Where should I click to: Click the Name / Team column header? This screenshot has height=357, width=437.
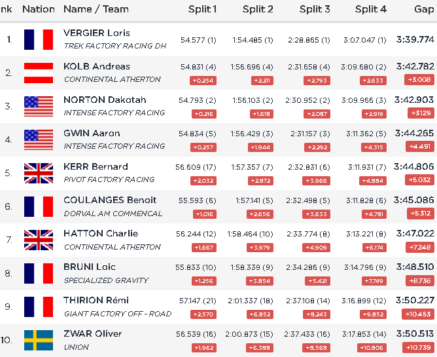coord(96,9)
